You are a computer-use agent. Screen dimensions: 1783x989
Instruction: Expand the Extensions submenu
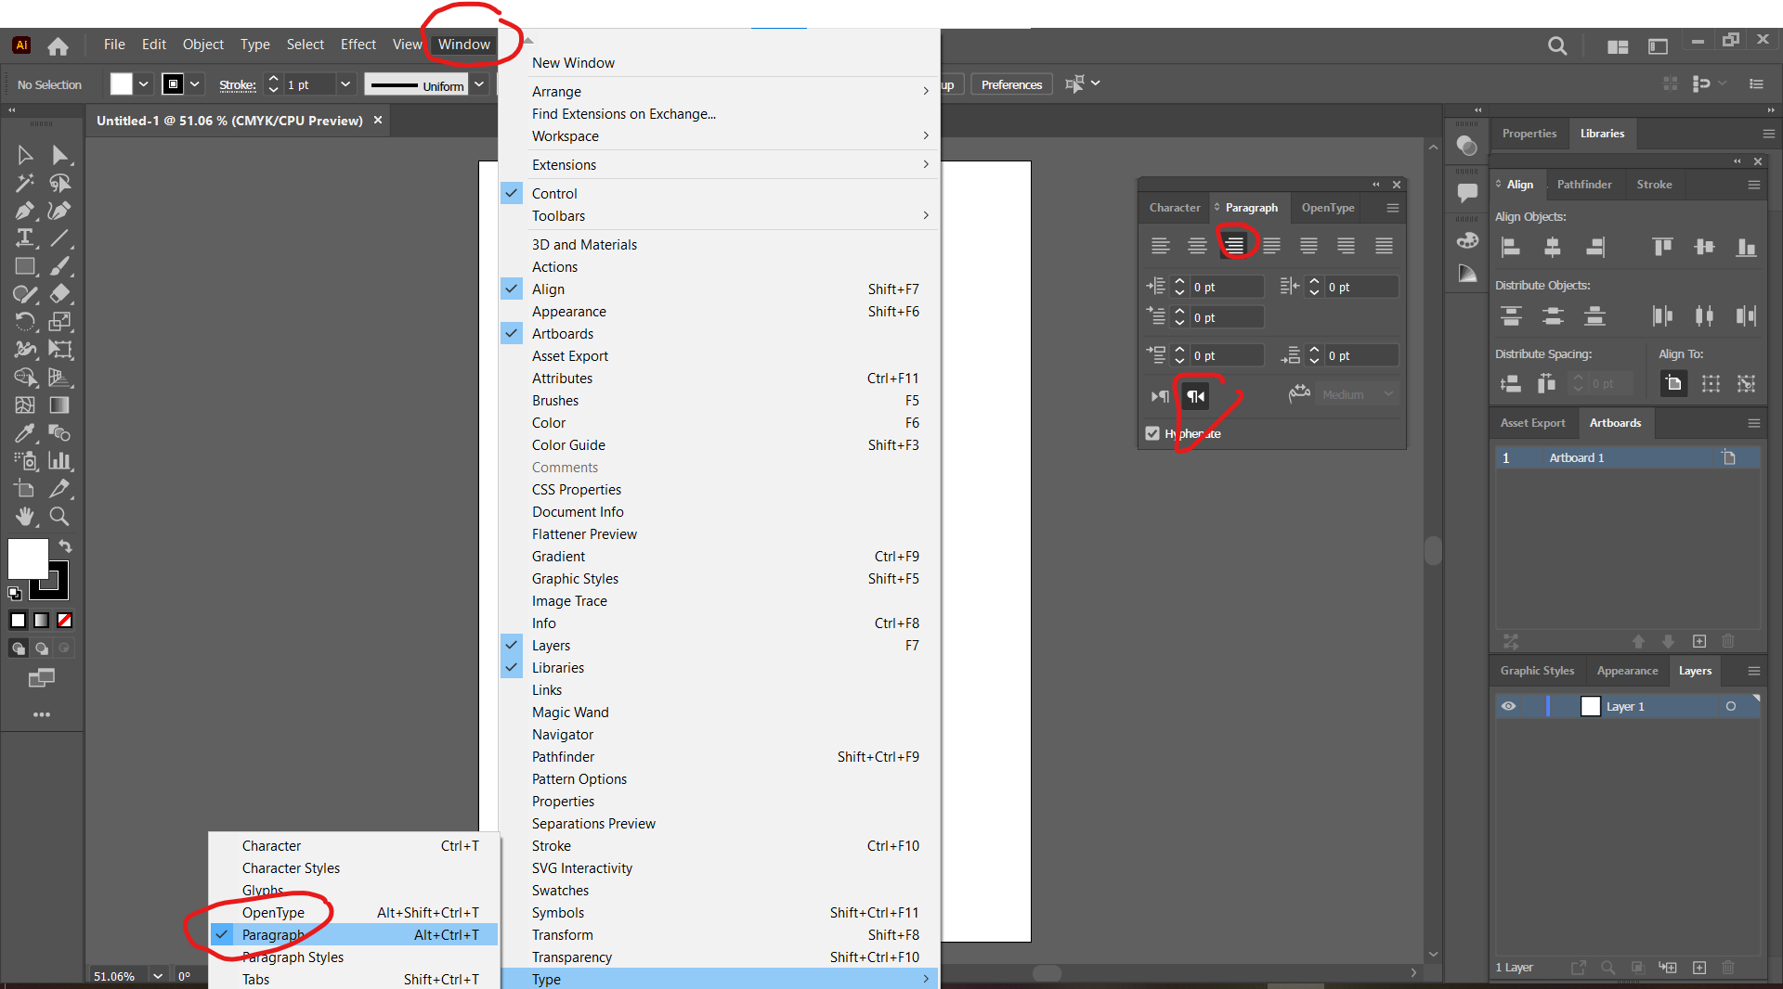point(720,164)
